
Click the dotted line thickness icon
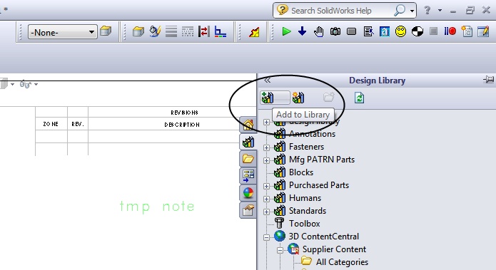tap(188, 31)
